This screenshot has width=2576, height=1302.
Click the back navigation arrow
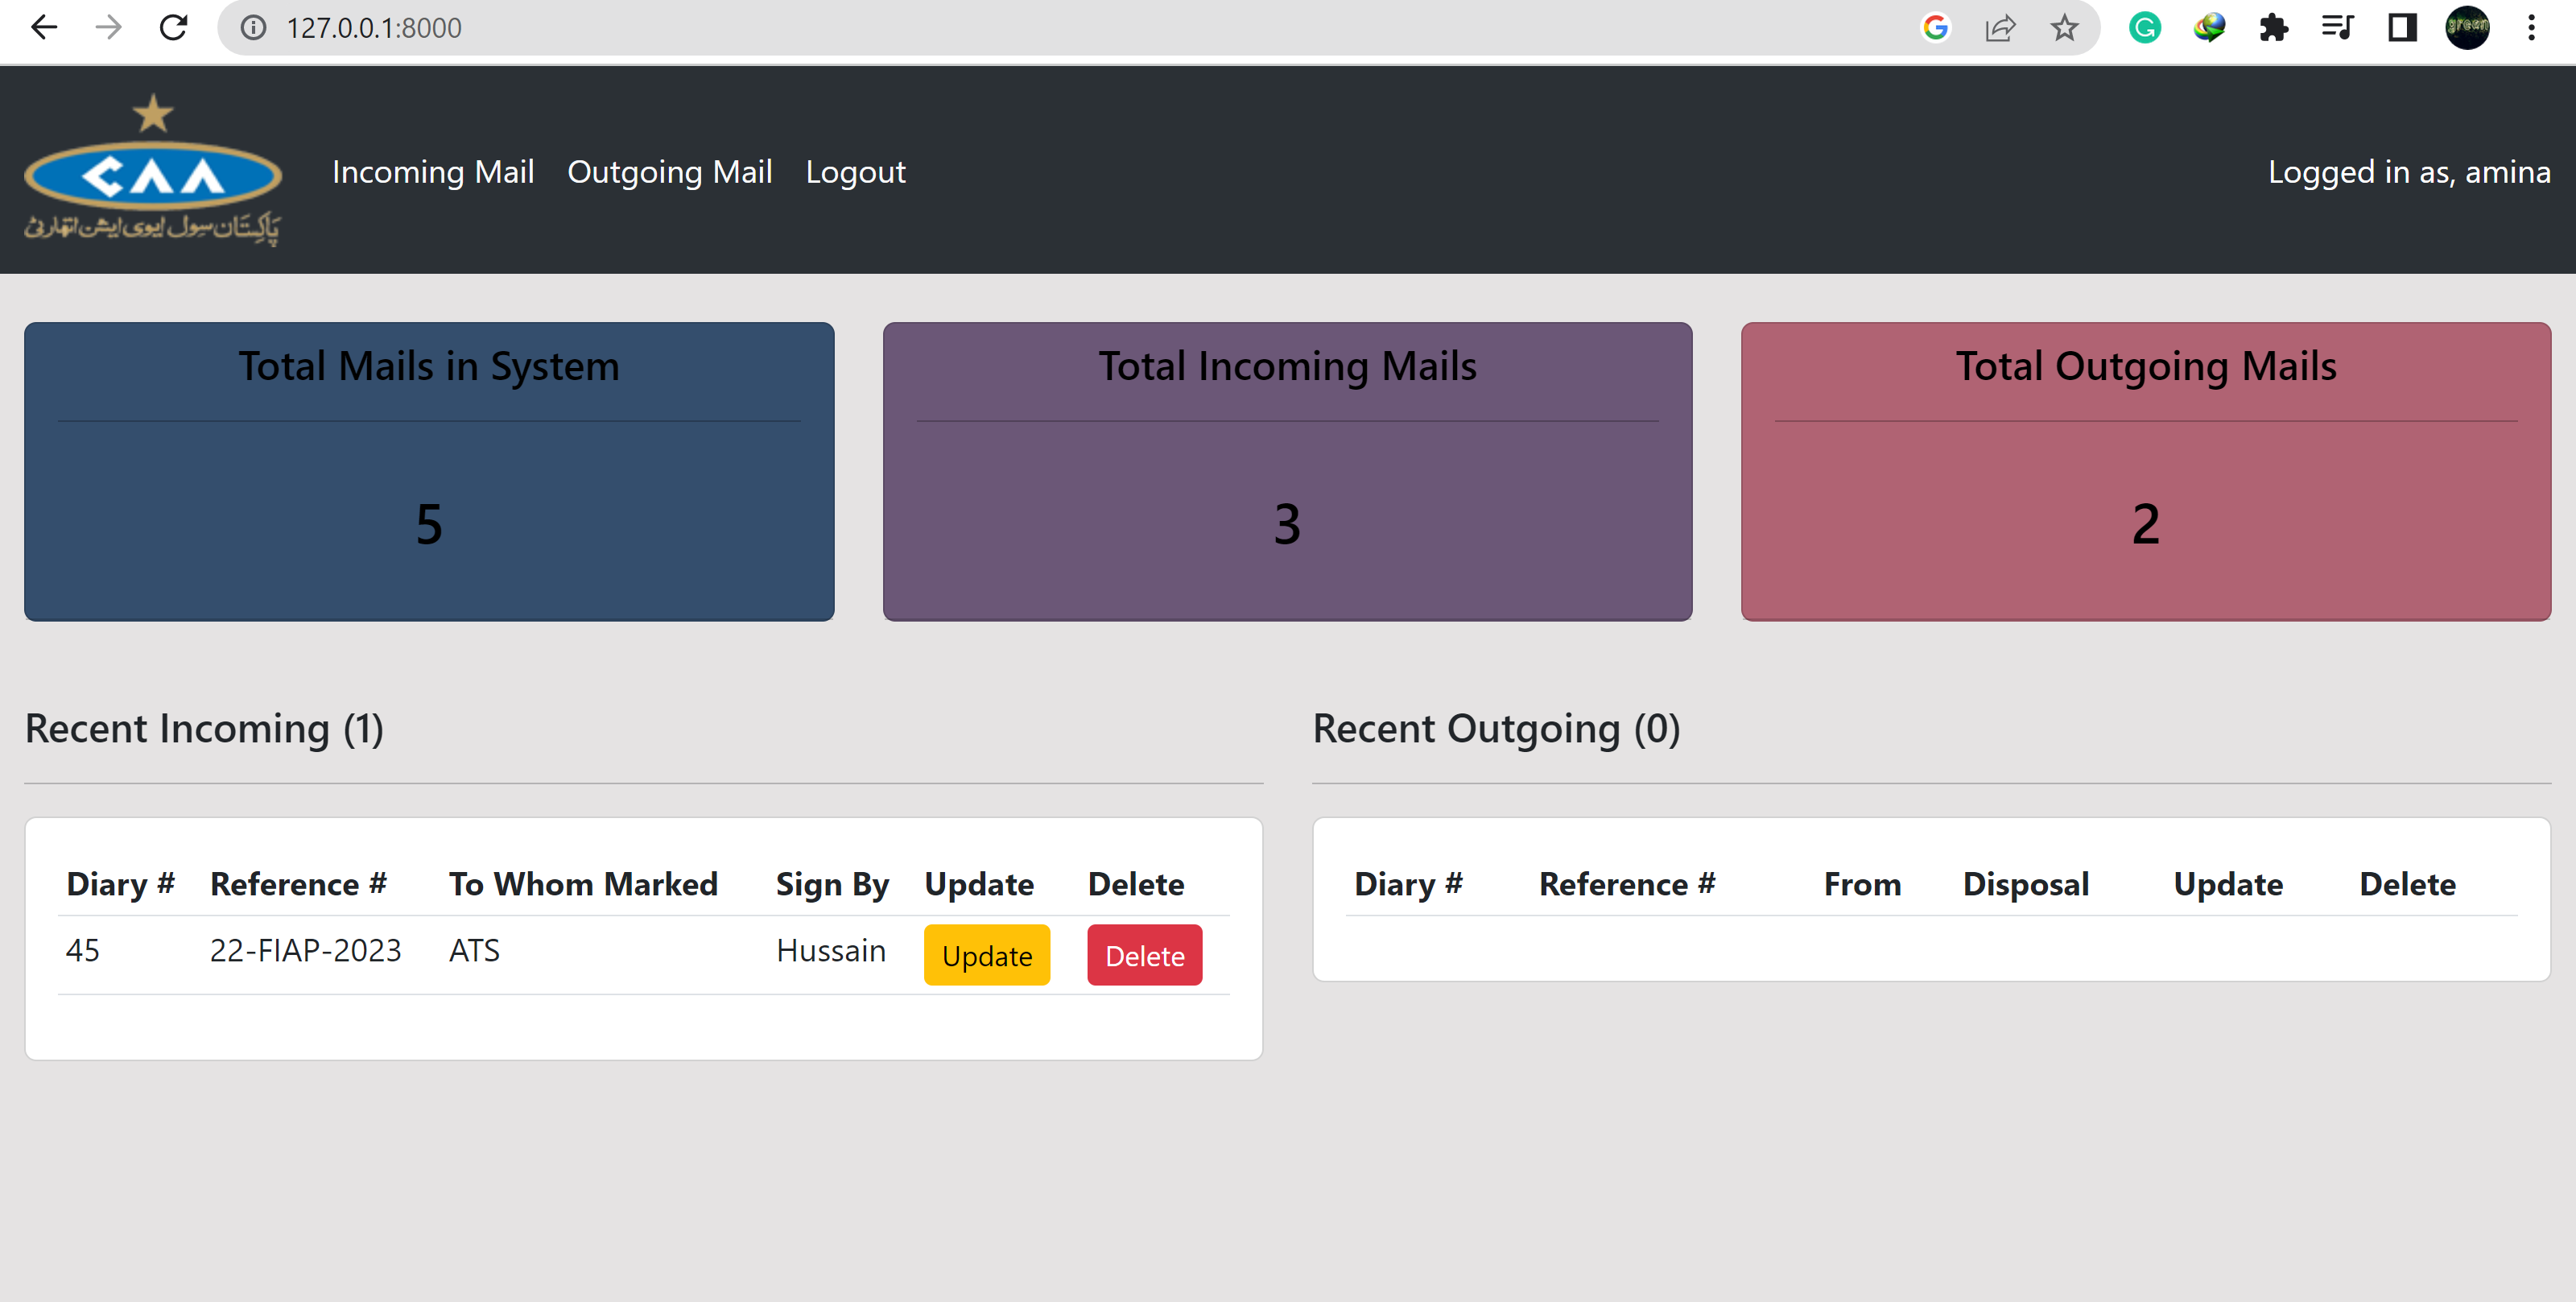click(43, 27)
